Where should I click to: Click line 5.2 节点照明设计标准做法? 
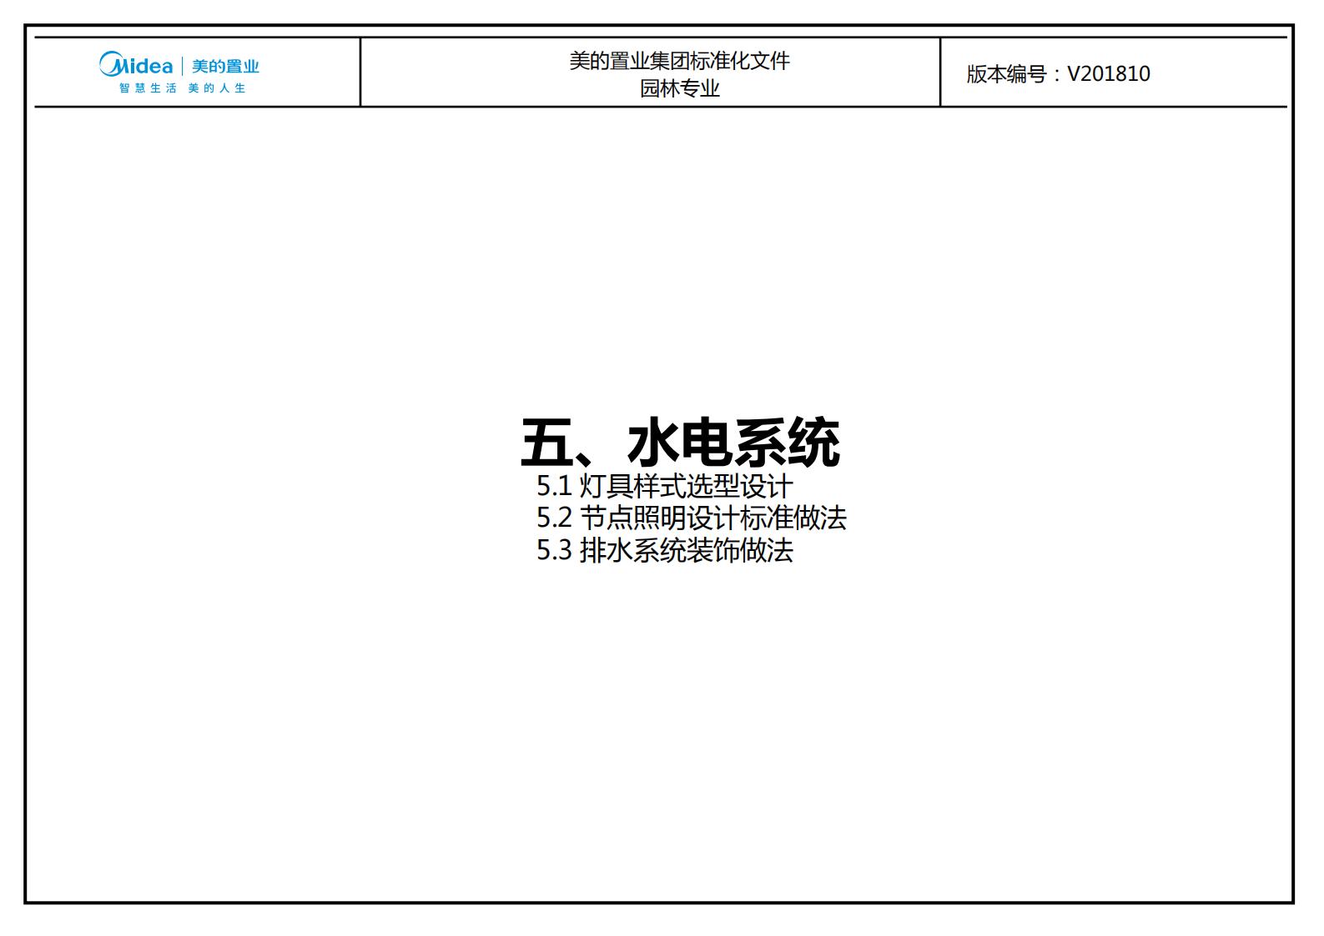click(x=691, y=518)
